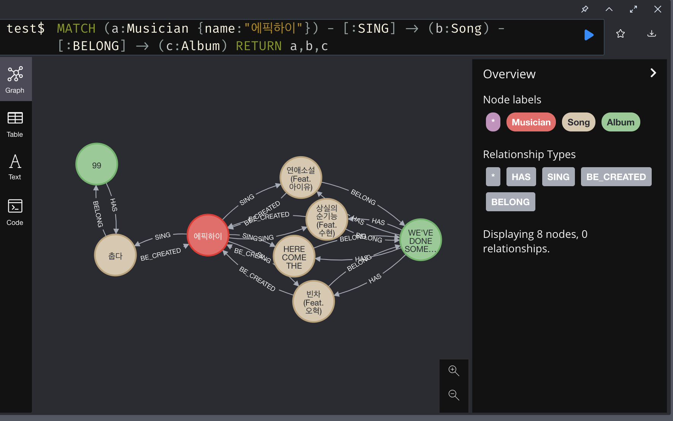This screenshot has width=673, height=421.
Task: Select the album node WE'VE DONE SOME...
Action: coord(421,240)
